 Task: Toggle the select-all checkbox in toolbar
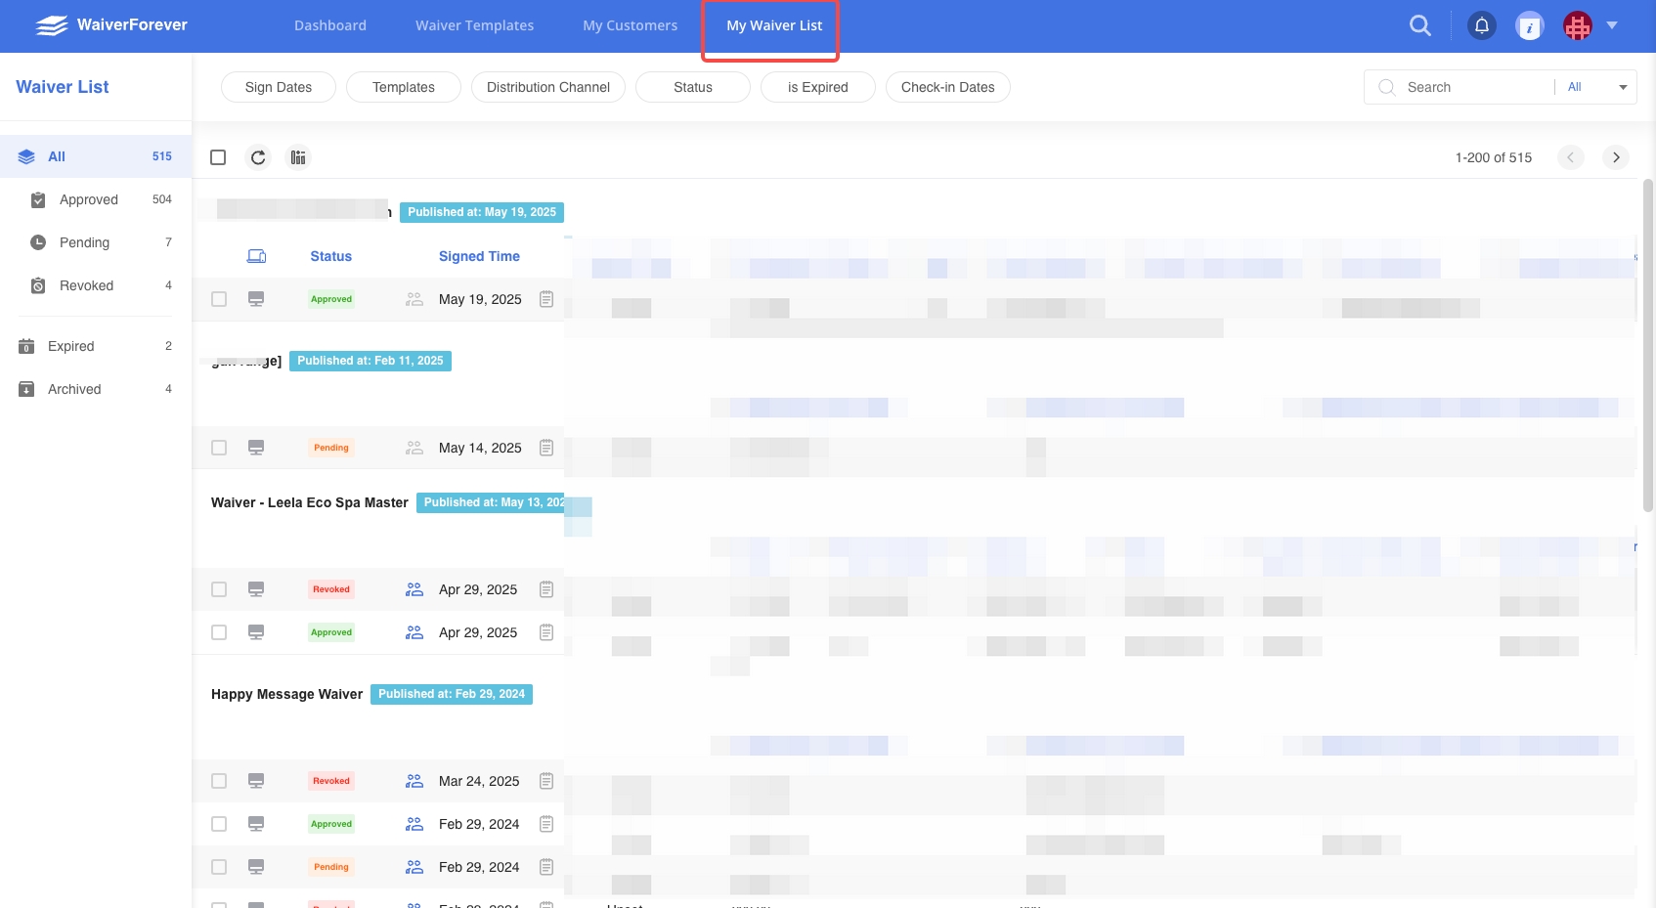pyautogui.click(x=218, y=157)
